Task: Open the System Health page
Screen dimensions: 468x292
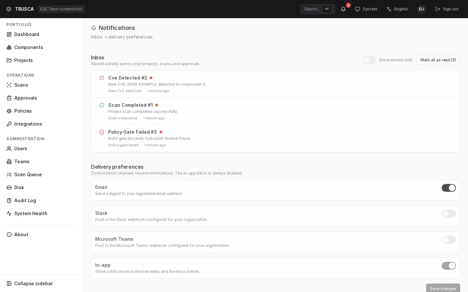Action: [x=41, y=213]
